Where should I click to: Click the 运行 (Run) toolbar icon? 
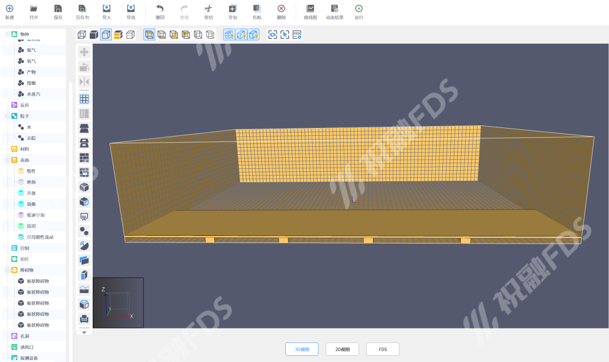point(358,9)
